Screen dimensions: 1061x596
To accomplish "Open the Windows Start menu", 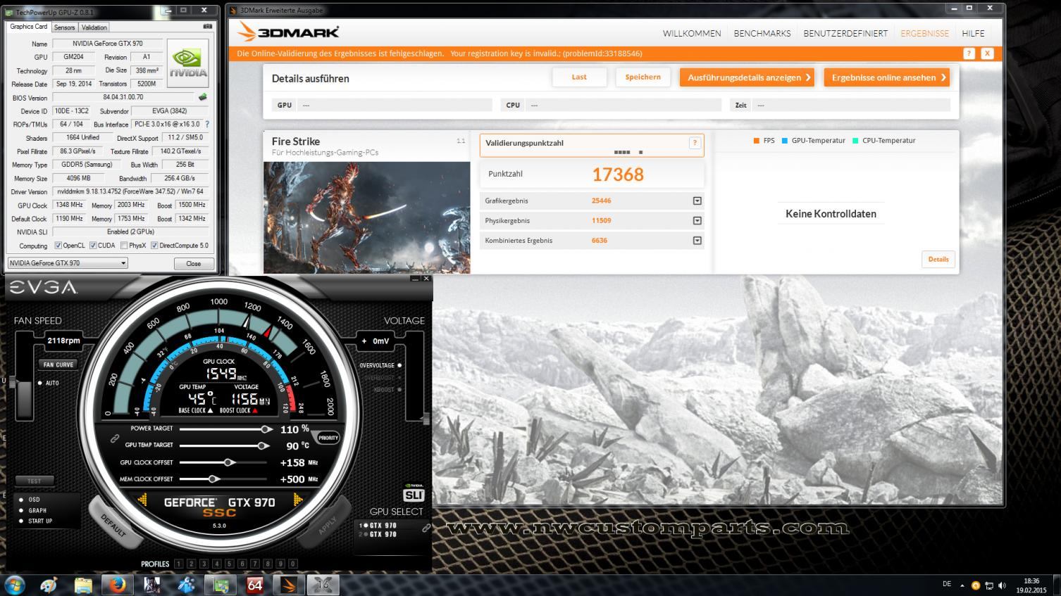I will pos(15,584).
